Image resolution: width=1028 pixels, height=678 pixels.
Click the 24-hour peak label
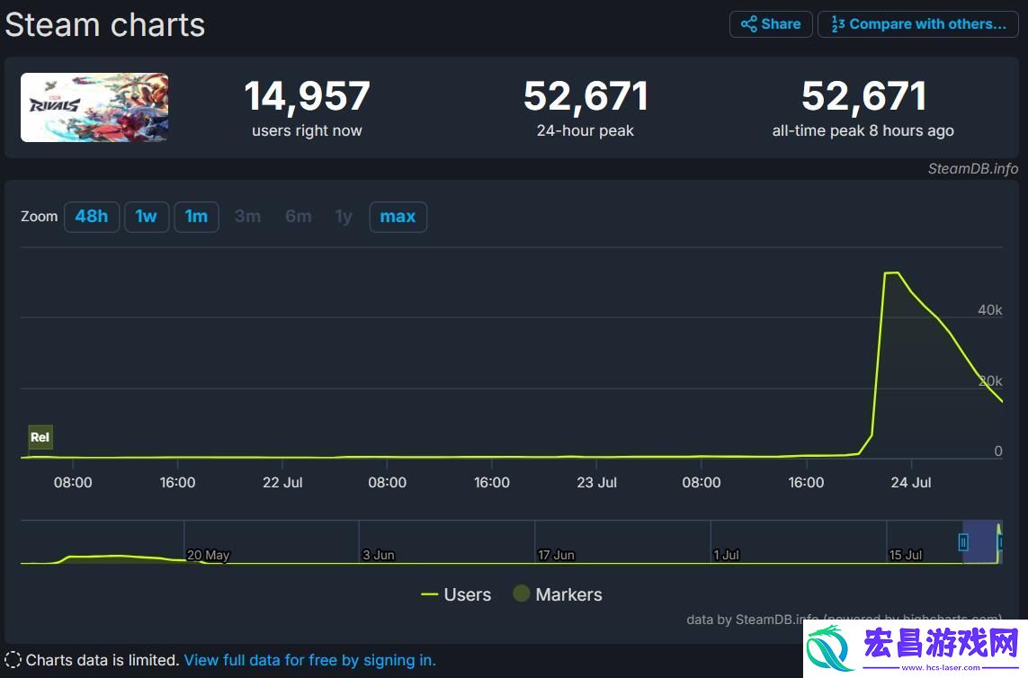point(586,130)
